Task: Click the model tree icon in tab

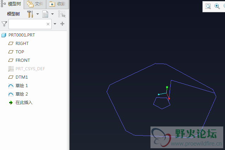Action: (3, 4)
